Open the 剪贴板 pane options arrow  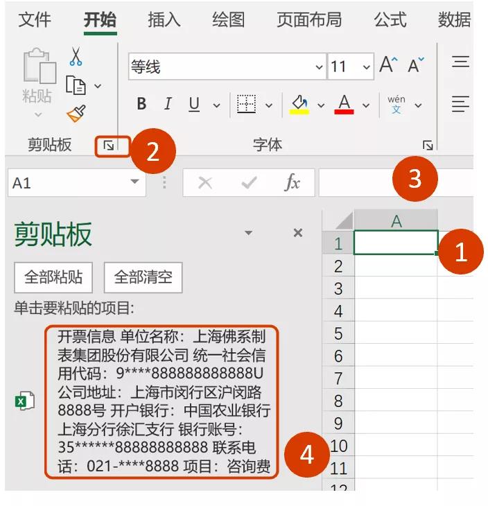(249, 233)
